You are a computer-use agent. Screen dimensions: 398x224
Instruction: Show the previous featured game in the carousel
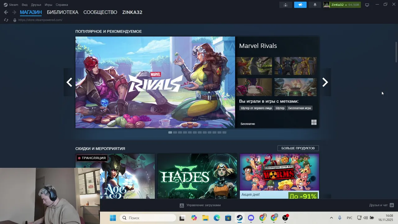[x=69, y=82]
